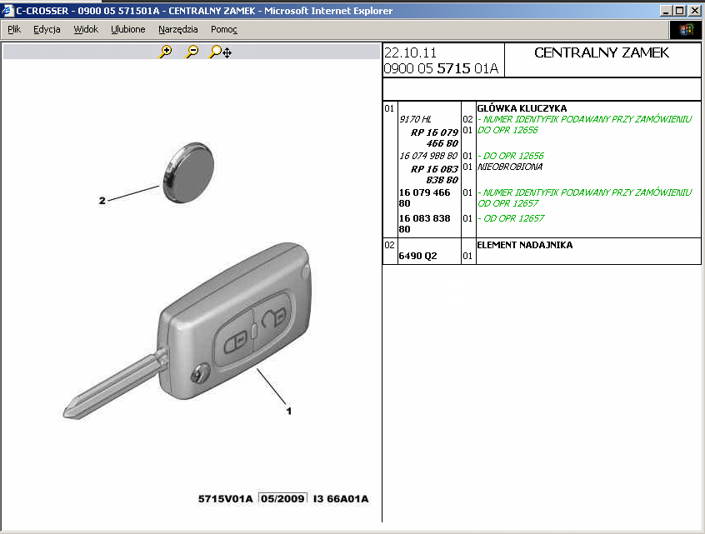
Task: Maximize the Internet Explorer window
Action: click(680, 10)
